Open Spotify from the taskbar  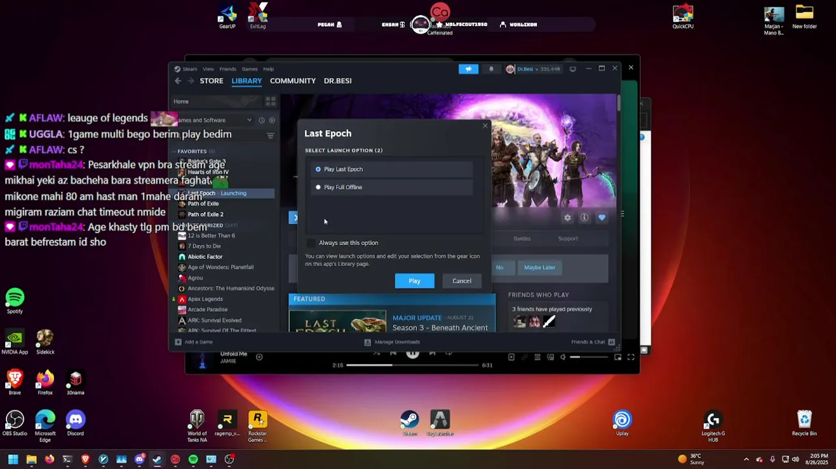194,459
